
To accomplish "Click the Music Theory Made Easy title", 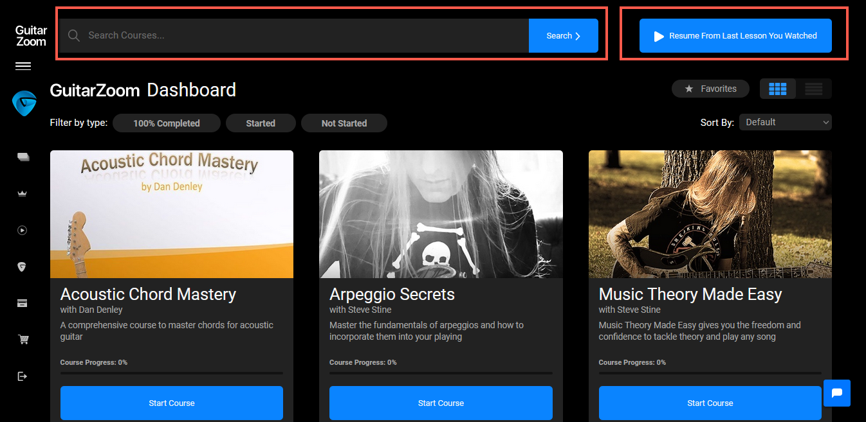I will (x=690, y=294).
